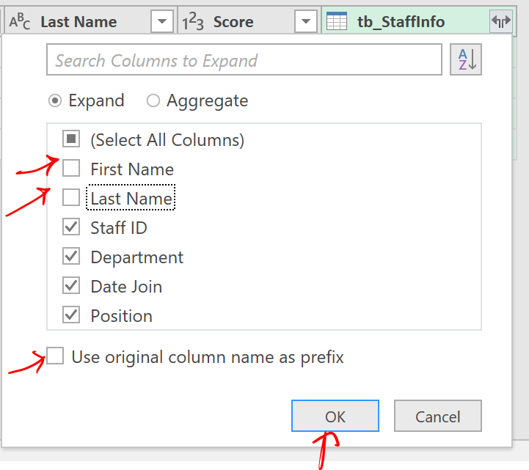Click the ABC text type icon for Last Name
529x470 pixels.
(x=20, y=22)
